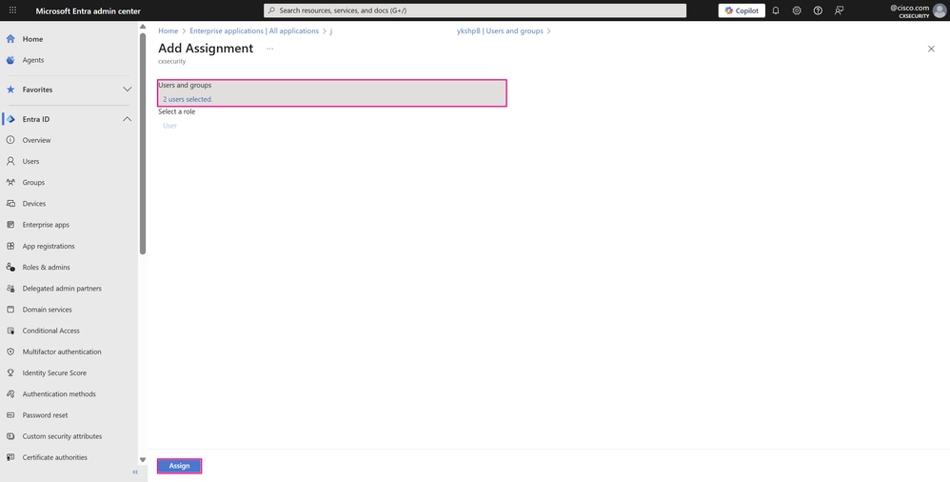Open Agents in the sidebar
This screenshot has height=482, width=950.
[33, 60]
